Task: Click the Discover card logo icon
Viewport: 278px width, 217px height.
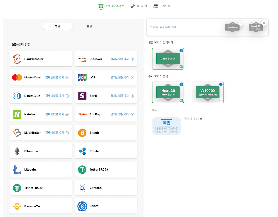Action: (82, 59)
